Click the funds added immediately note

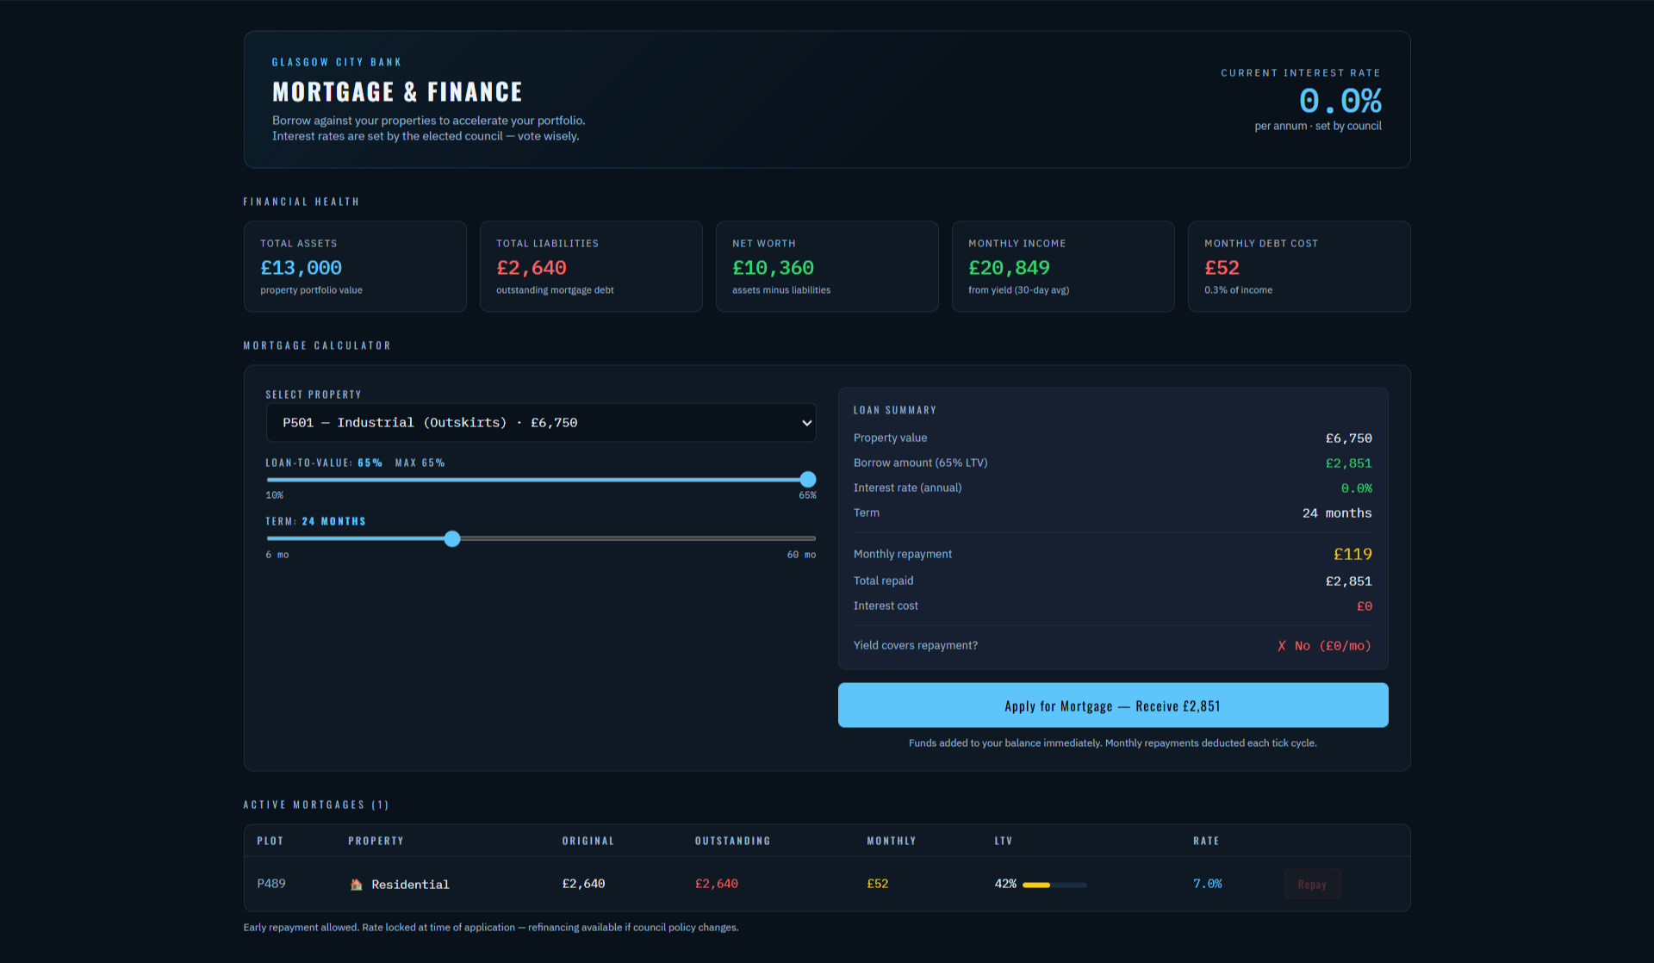tap(1113, 742)
